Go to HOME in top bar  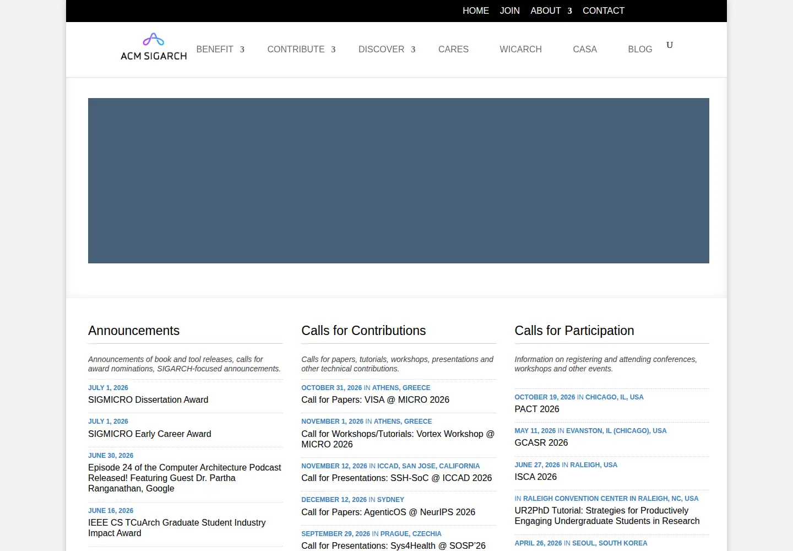(476, 10)
